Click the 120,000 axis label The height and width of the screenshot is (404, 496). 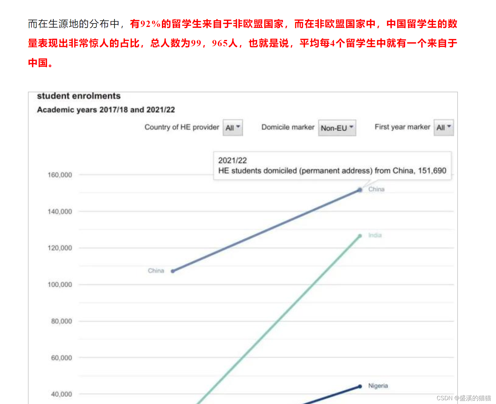click(60, 248)
